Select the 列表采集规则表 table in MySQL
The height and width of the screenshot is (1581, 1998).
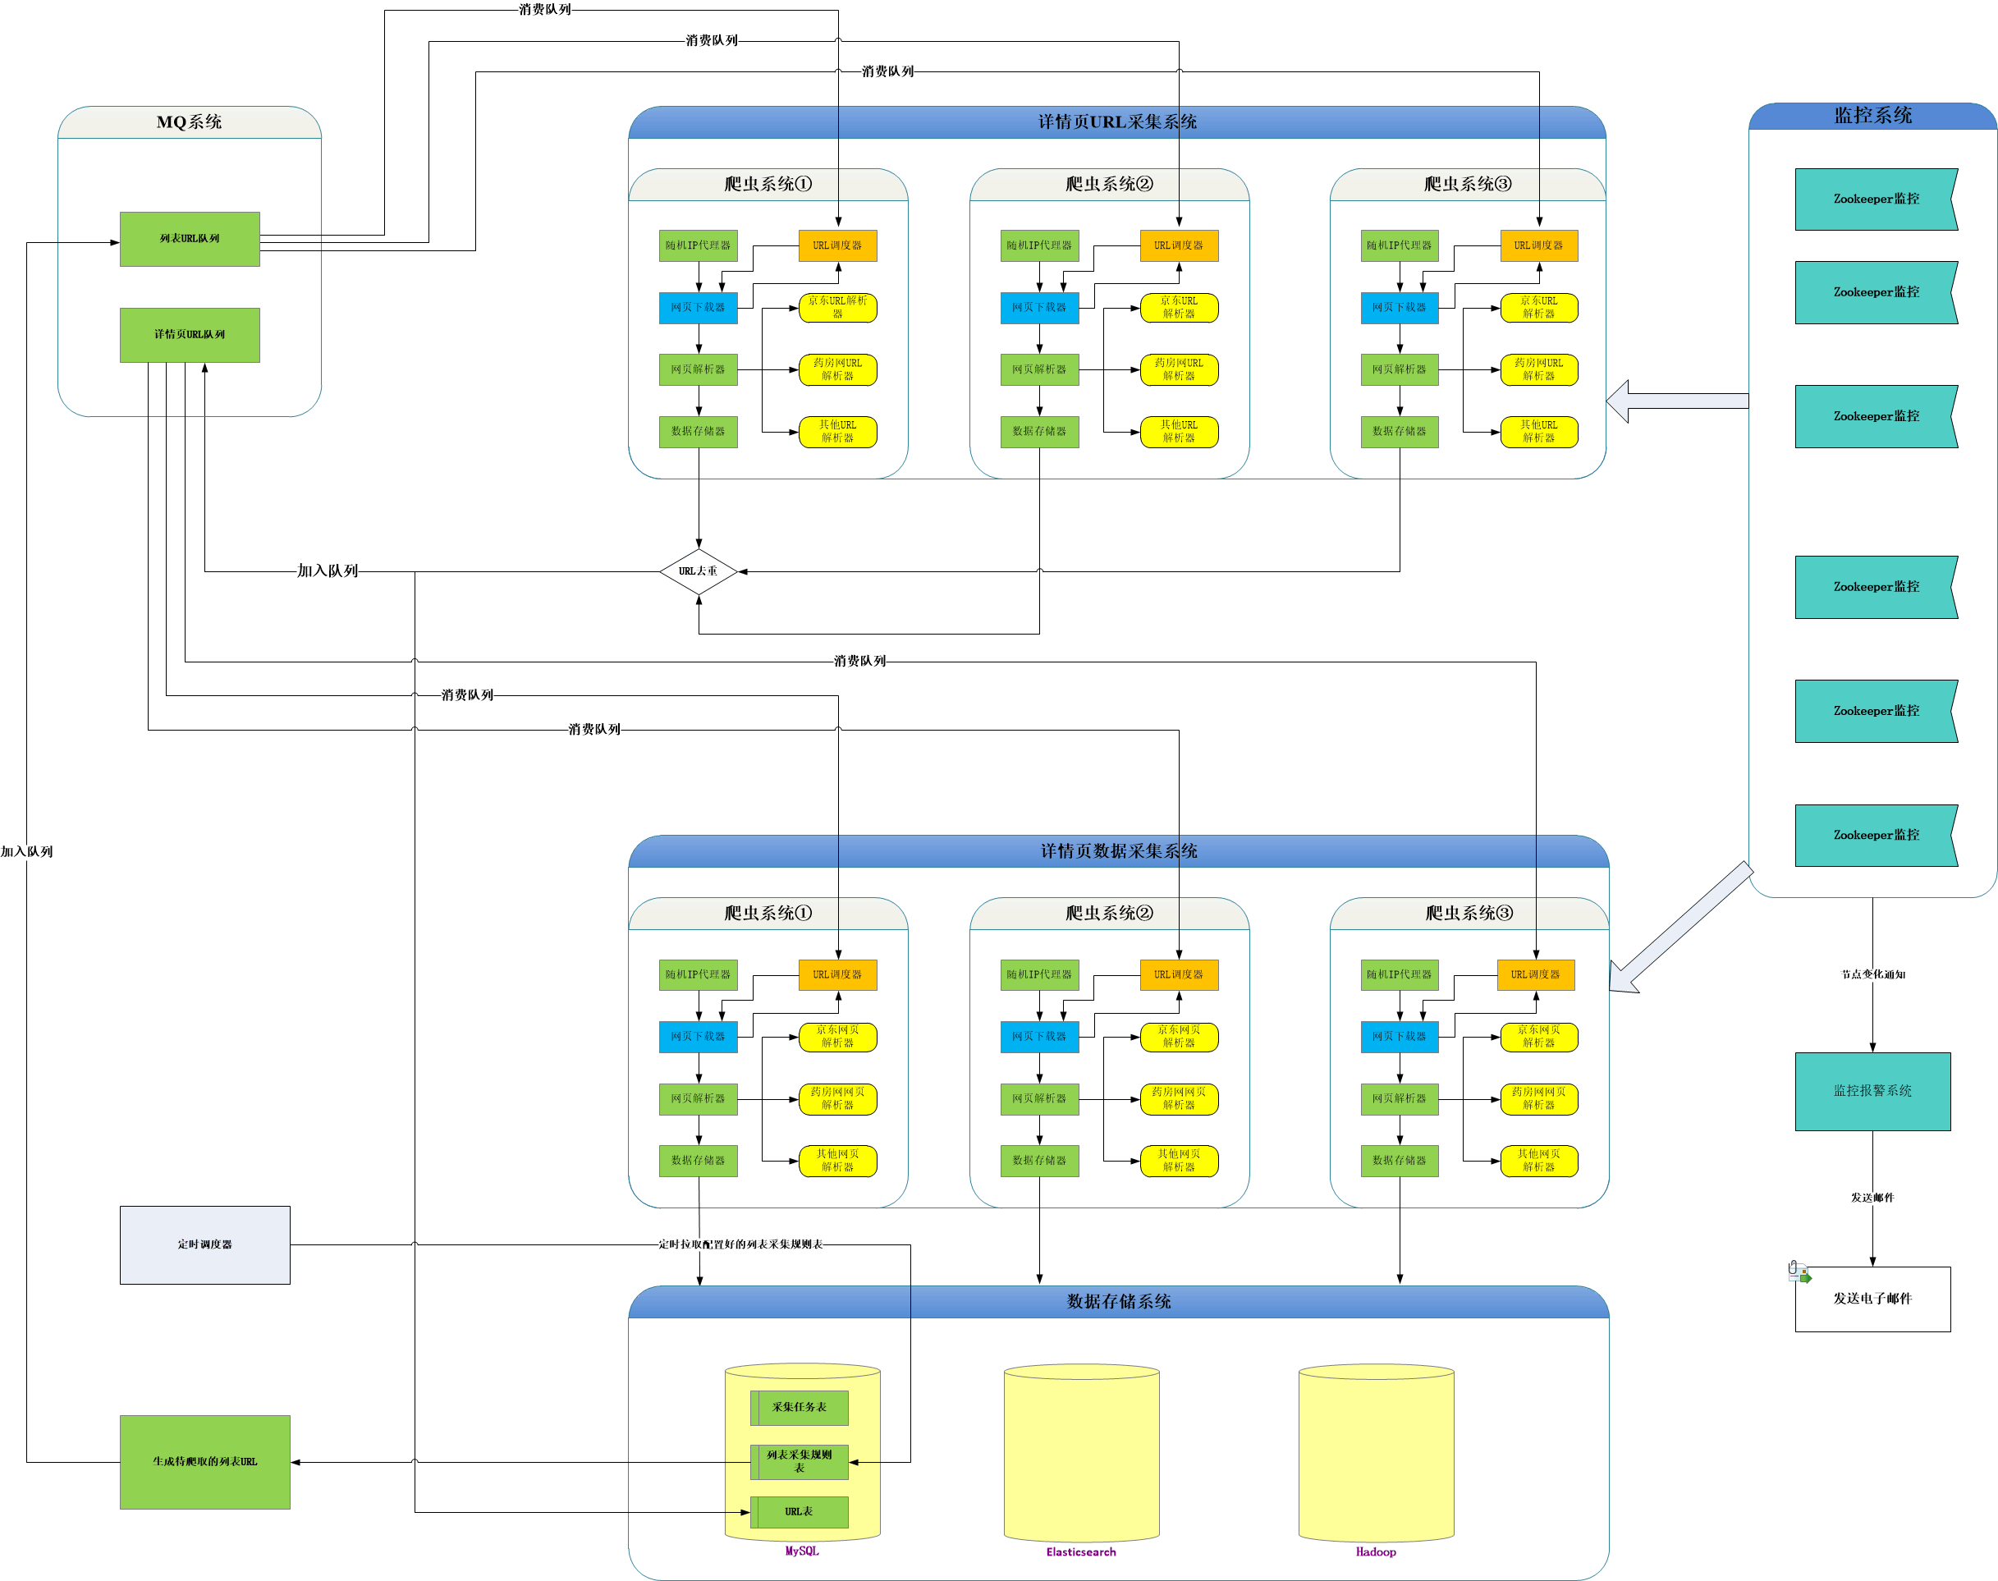[799, 1462]
